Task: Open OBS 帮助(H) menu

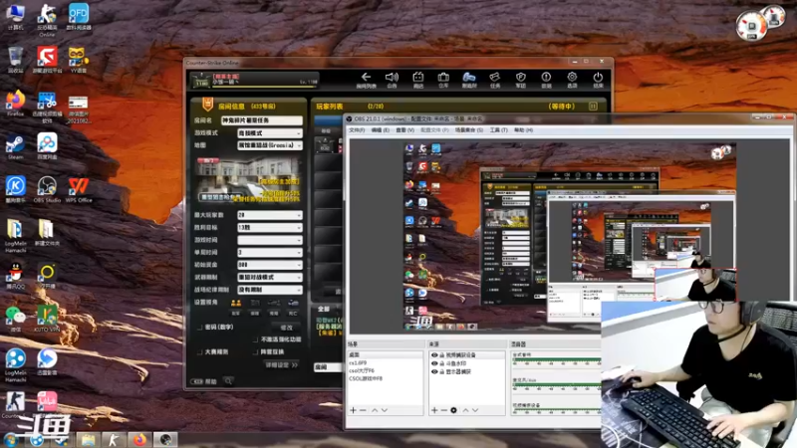Action: (523, 130)
